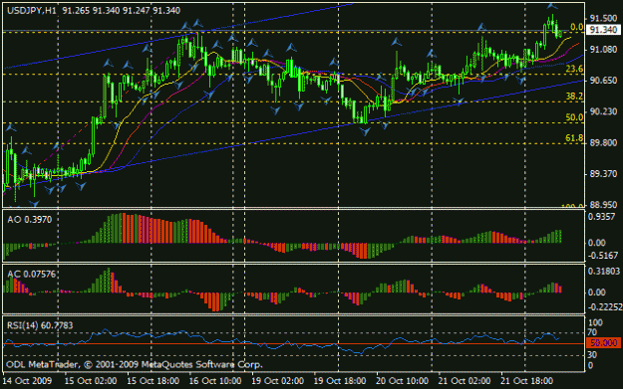The height and width of the screenshot is (389, 623).
Task: Click the RSI scale value 100
Action: (595, 322)
